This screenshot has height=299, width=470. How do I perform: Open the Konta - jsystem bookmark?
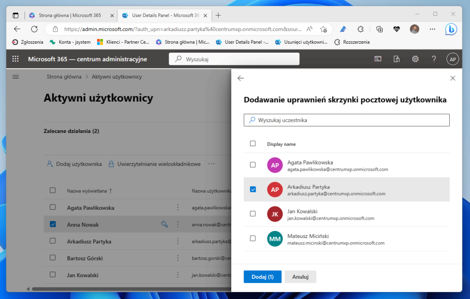tap(70, 42)
